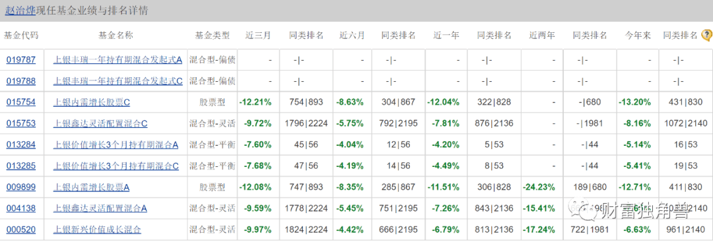This screenshot has width=713, height=242.
Task: Open 上银鑫达灵活配置混合C fund page
Action: click(x=100, y=123)
